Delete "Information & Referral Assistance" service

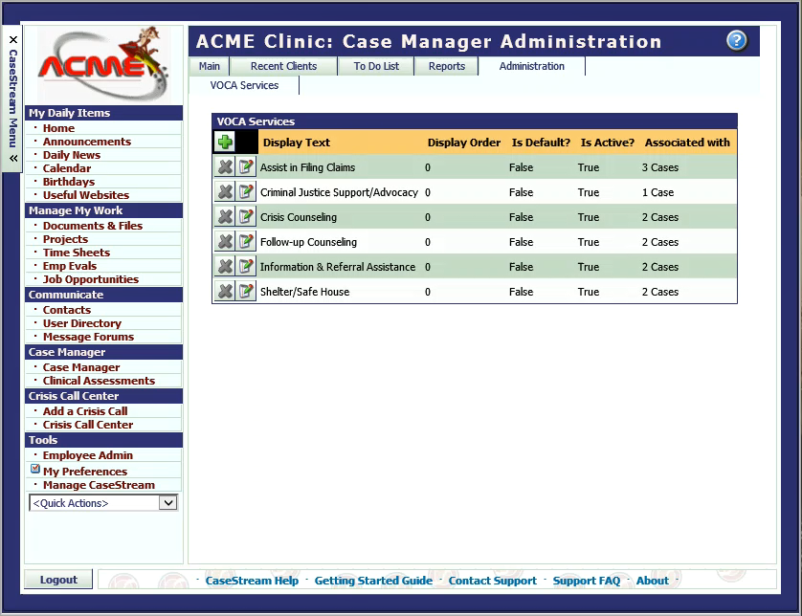pyautogui.click(x=224, y=267)
